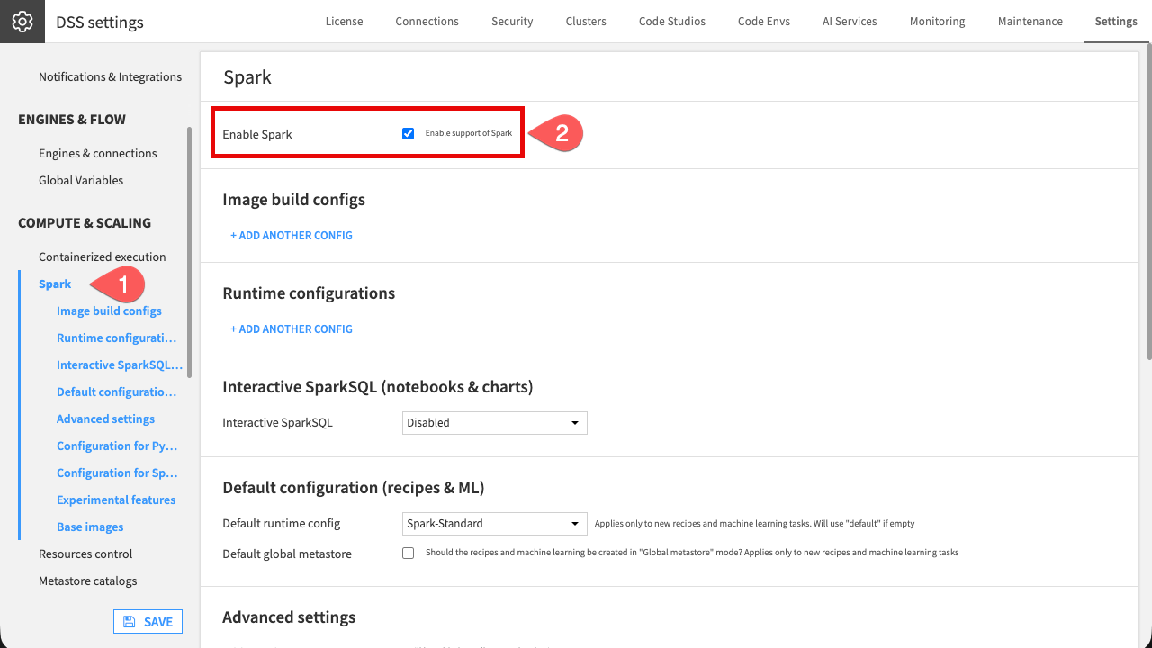Click the Default configuration (recipes & ML) heading
This screenshot has width=1152, height=648.
(x=354, y=487)
